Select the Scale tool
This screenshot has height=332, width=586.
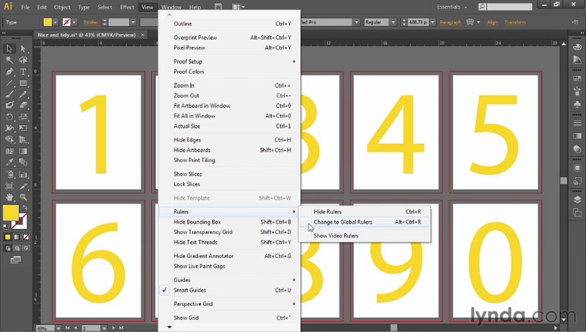click(x=23, y=117)
